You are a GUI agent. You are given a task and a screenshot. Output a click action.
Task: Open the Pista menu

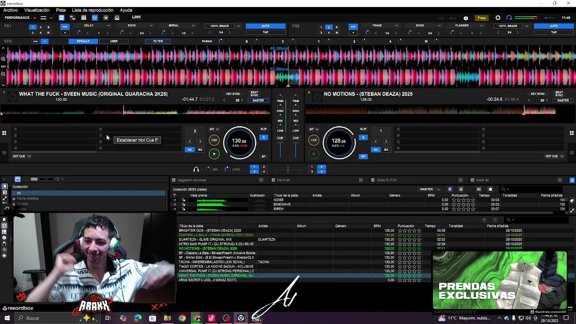coord(61,10)
